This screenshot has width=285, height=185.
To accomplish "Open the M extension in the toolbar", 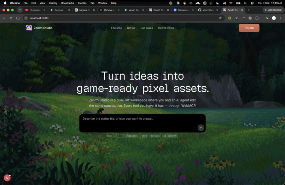I will coord(237,18).
